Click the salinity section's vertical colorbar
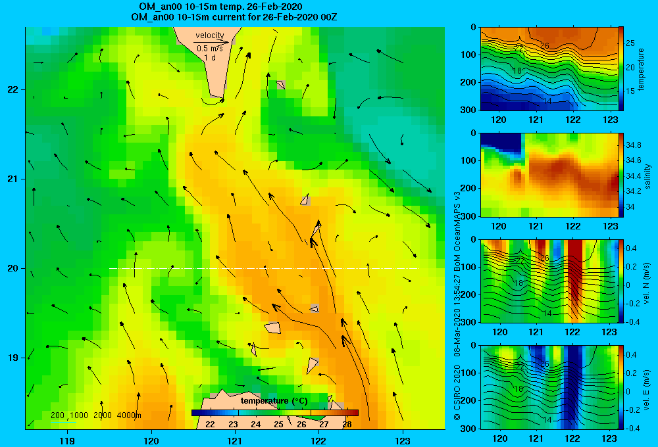This screenshot has height=447, width=658. tap(621, 175)
